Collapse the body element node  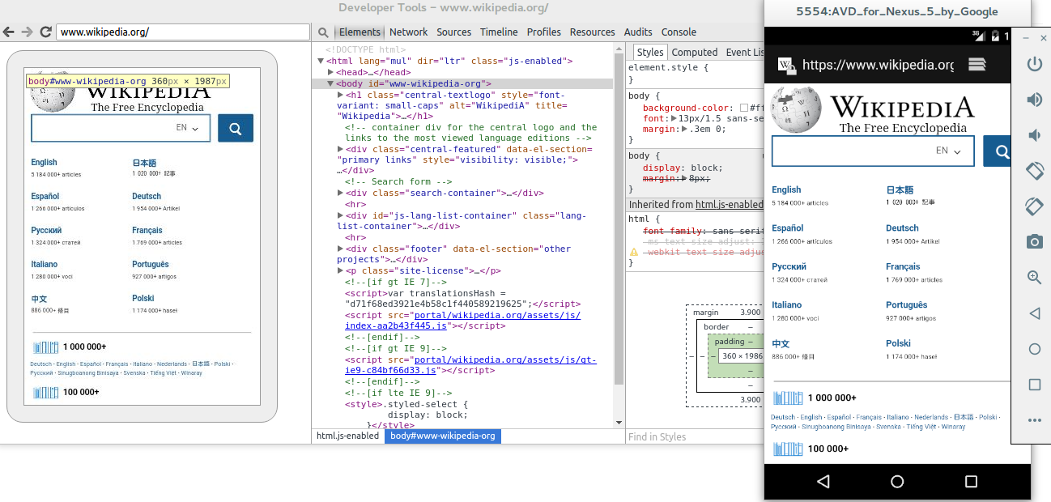[330, 83]
